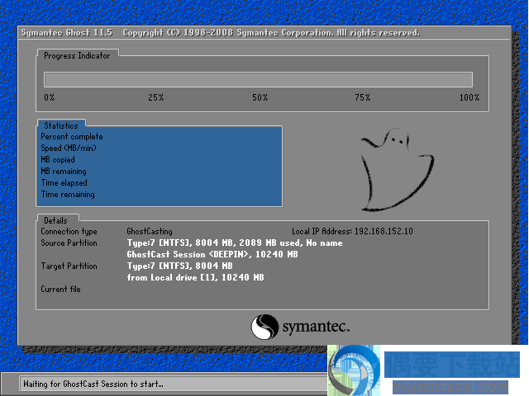529x396 pixels.
Task: Select the 'Progress Indicator' panel label
Action: coord(77,55)
